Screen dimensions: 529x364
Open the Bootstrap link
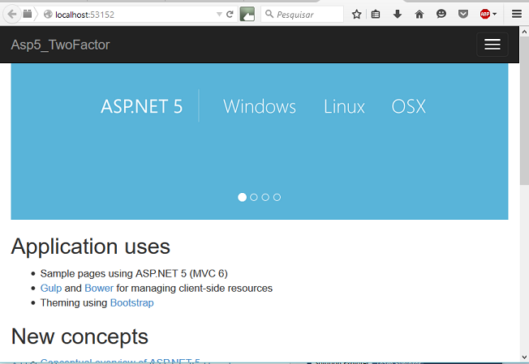pos(132,302)
